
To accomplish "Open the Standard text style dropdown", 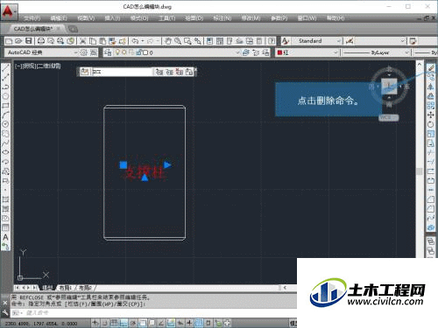I will point(339,41).
